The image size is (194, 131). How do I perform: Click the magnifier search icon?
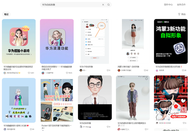click(108, 5)
